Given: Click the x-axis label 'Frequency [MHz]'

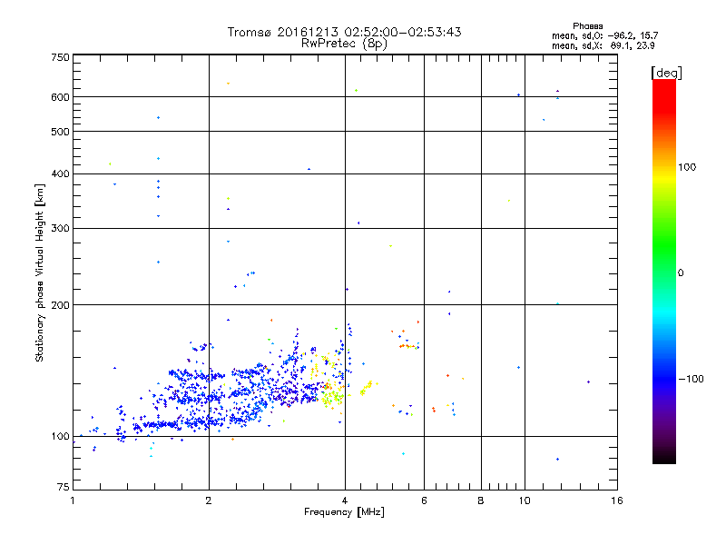Looking at the screenshot, I should (344, 512).
